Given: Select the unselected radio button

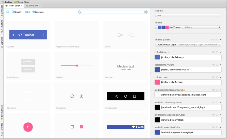Looking at the screenshot, I should [x=72, y=96].
